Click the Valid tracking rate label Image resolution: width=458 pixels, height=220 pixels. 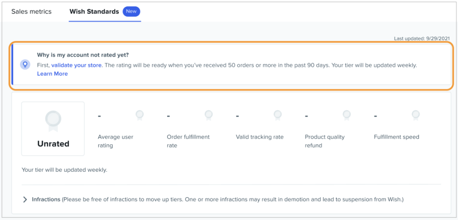point(260,137)
